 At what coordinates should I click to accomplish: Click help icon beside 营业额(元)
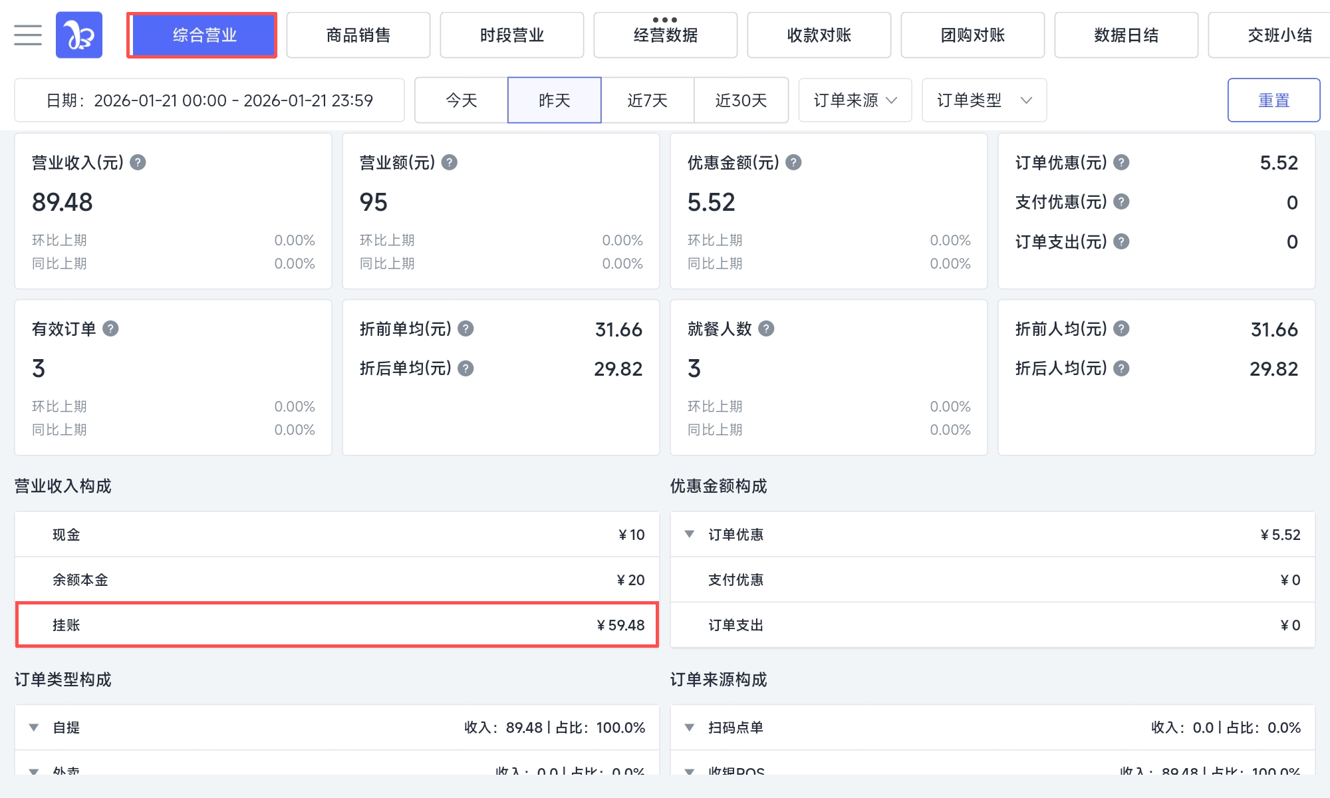pos(450,162)
